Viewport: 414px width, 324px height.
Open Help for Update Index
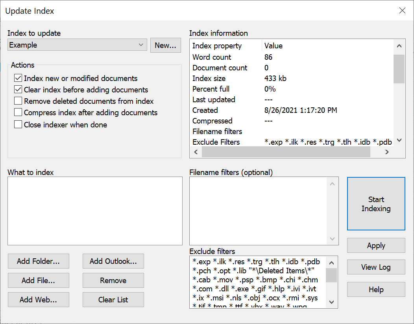[376, 289]
